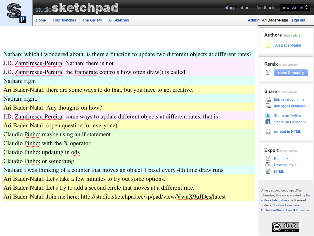Click the Facebook icon
The image size is (314, 236).
[268, 122]
